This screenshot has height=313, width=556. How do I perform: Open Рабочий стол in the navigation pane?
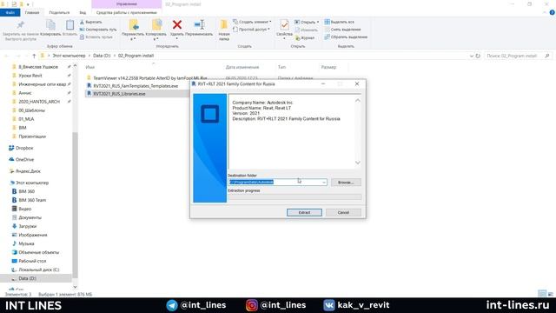click(x=32, y=261)
